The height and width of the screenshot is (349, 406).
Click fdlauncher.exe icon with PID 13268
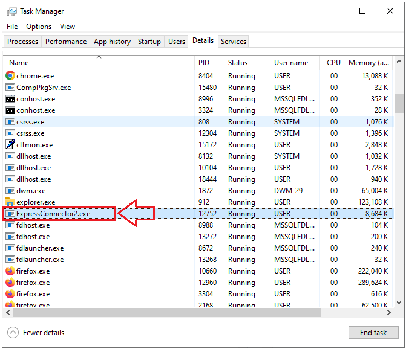(10, 260)
